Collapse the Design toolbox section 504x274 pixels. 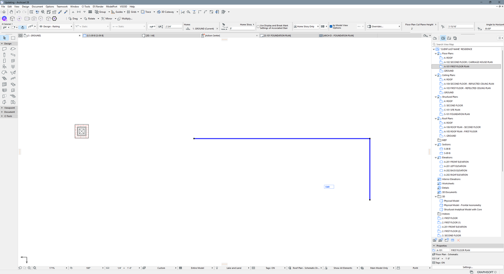pos(9,43)
